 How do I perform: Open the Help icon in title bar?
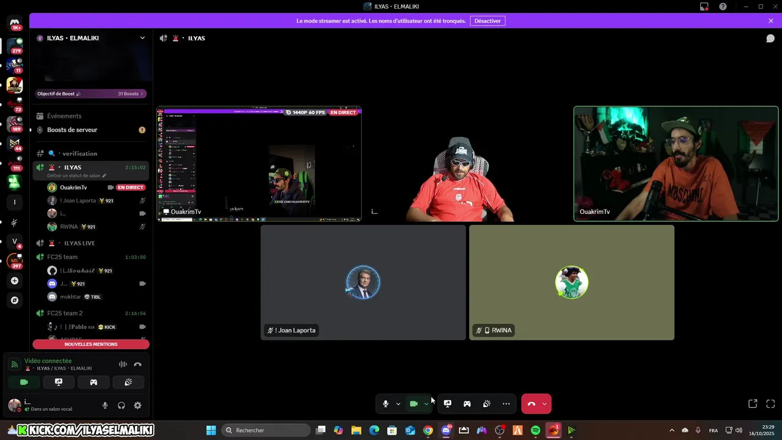[x=723, y=7]
